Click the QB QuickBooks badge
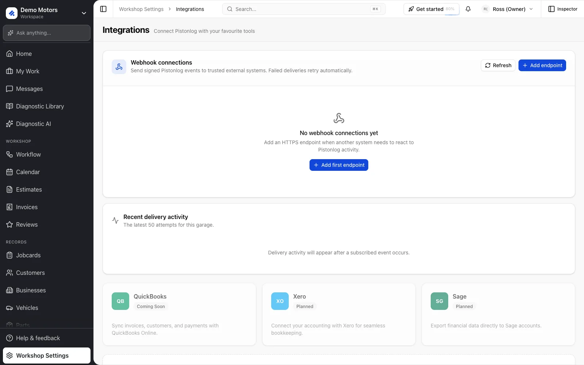 pyautogui.click(x=120, y=301)
